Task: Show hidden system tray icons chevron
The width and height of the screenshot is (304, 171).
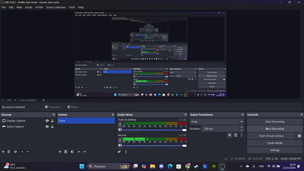Action: (x=241, y=166)
